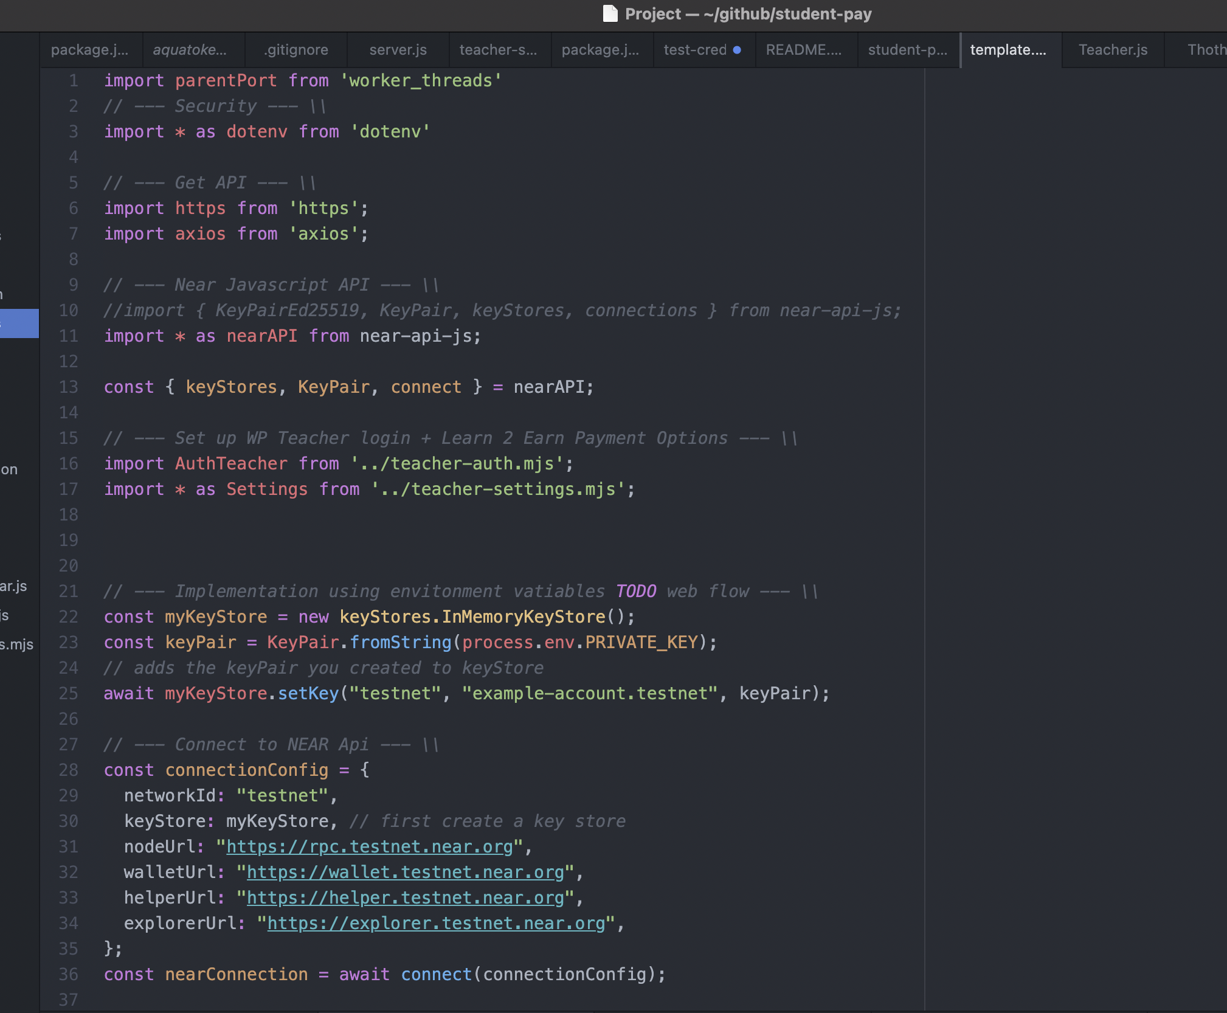Select the teacher-s... tab
Viewport: 1227px width, 1013px height.
tap(498, 50)
